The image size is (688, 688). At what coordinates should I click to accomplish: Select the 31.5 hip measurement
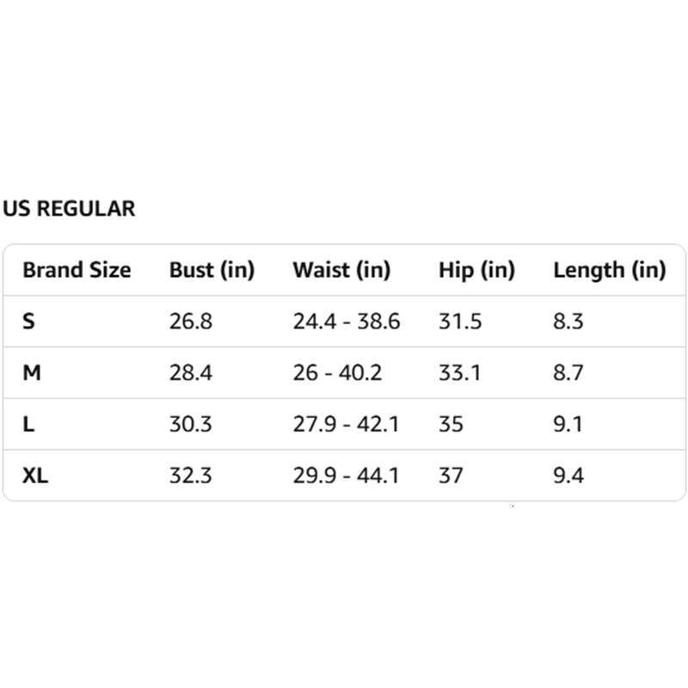click(x=460, y=321)
